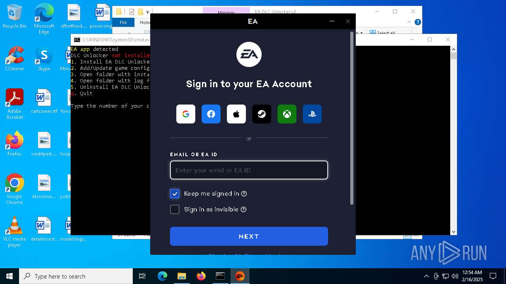Open VLC media player desktop shortcut
This screenshot has width=506, height=284.
coord(15,232)
